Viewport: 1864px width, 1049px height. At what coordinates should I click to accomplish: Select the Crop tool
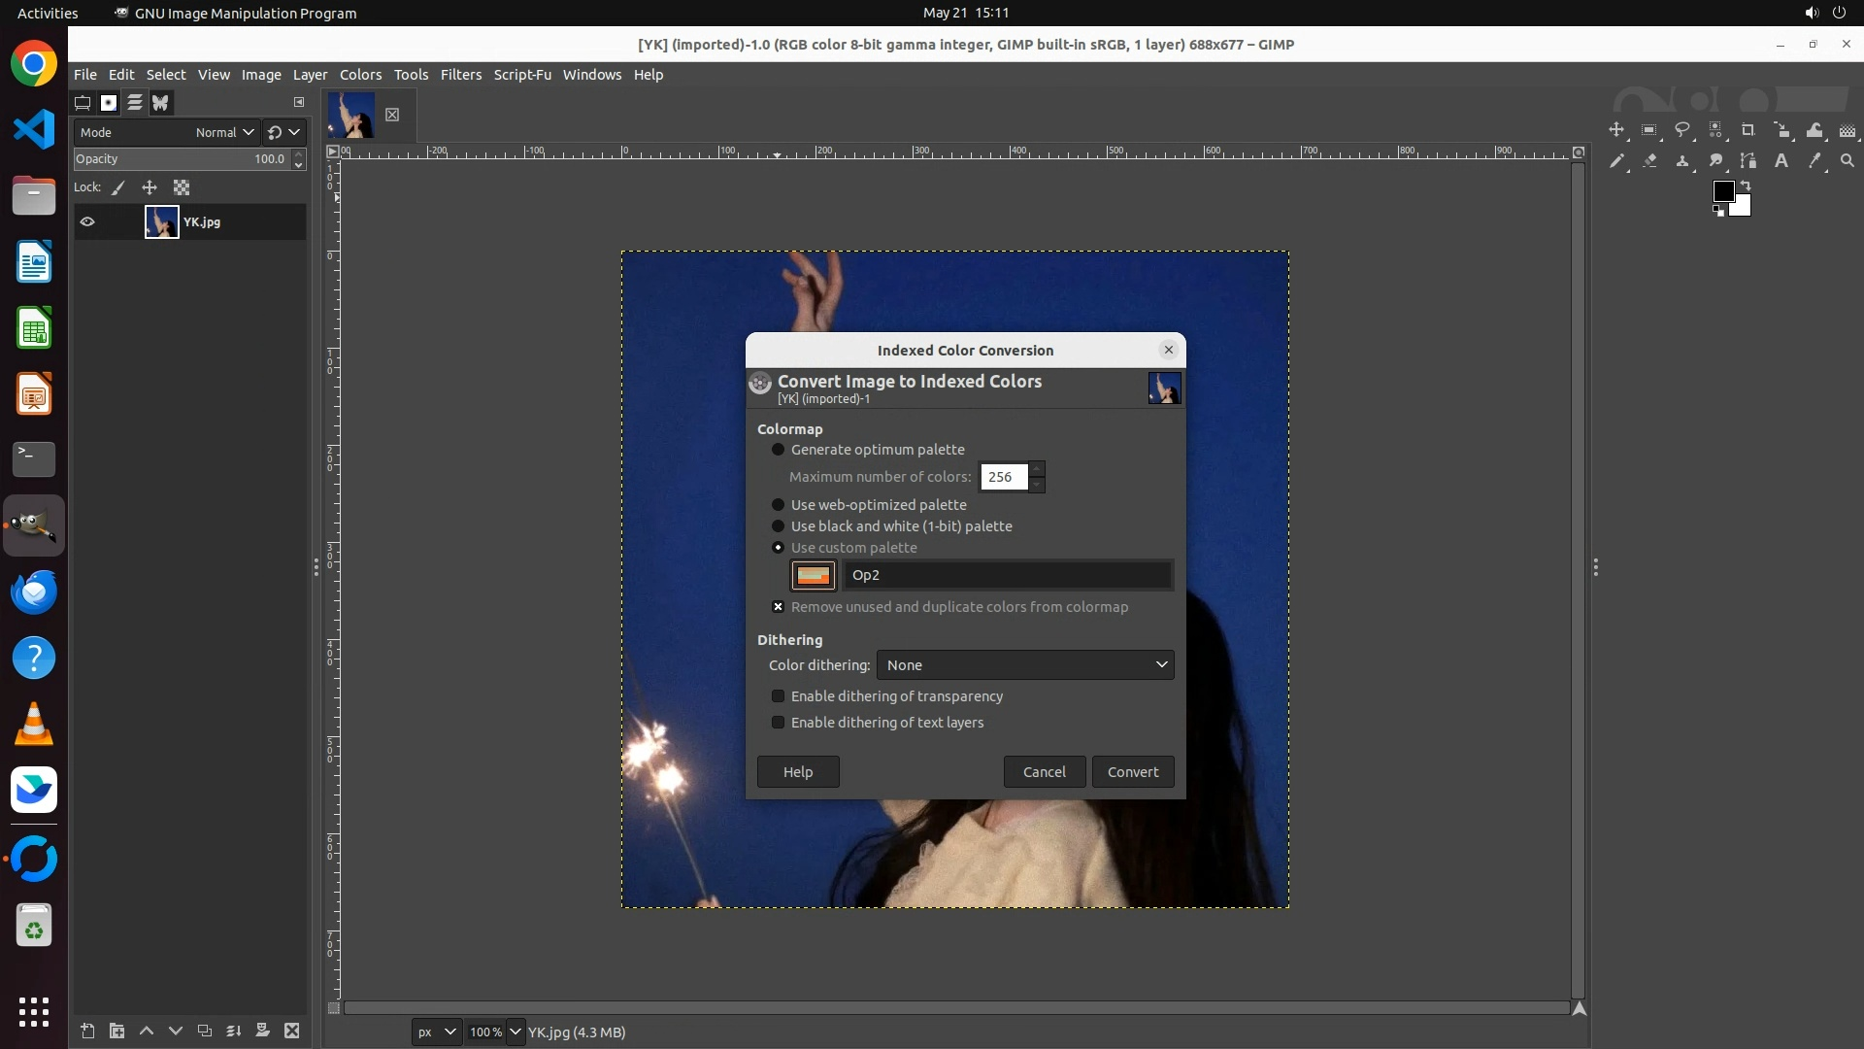(x=1748, y=130)
